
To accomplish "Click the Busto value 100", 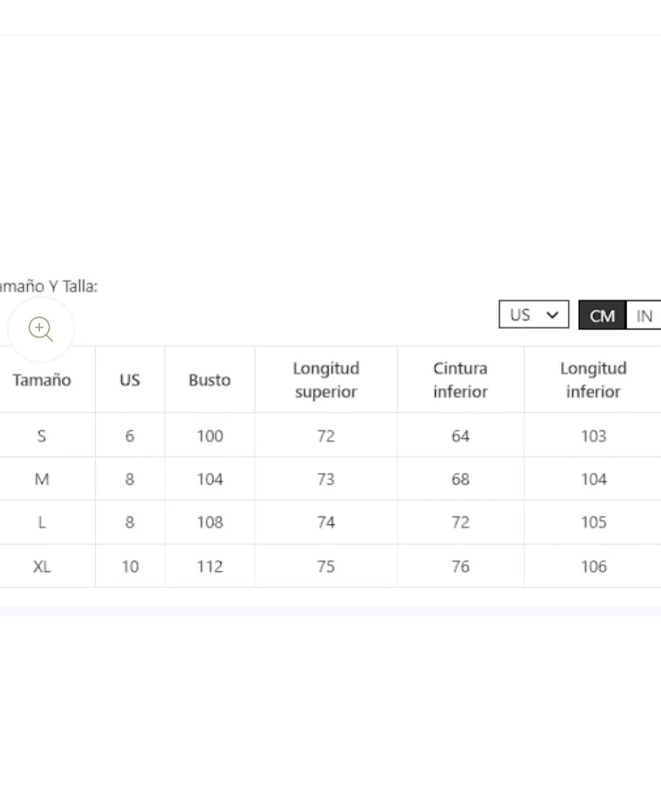I will [209, 436].
